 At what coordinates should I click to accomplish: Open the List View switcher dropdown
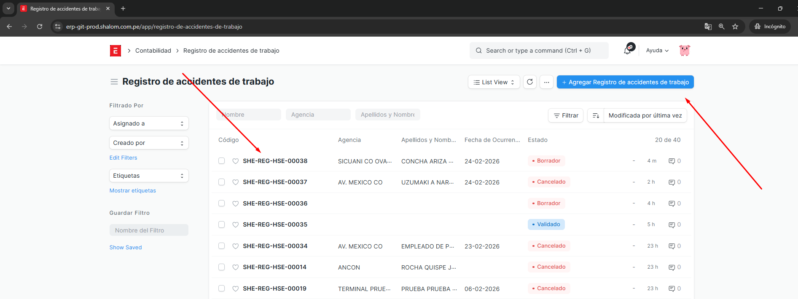coord(494,82)
